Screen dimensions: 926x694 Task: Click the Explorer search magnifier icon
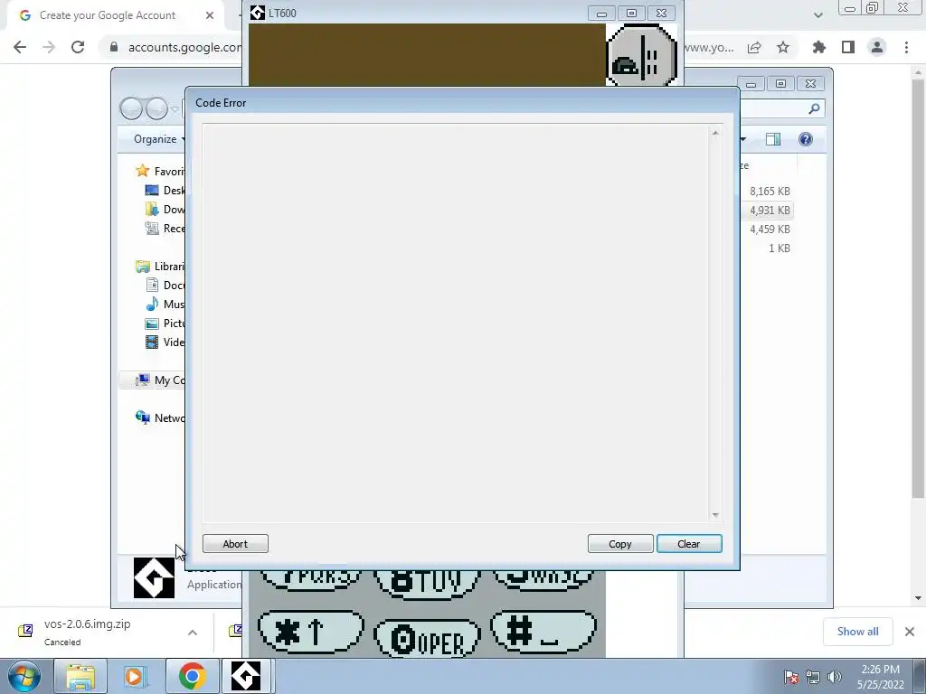point(814,108)
